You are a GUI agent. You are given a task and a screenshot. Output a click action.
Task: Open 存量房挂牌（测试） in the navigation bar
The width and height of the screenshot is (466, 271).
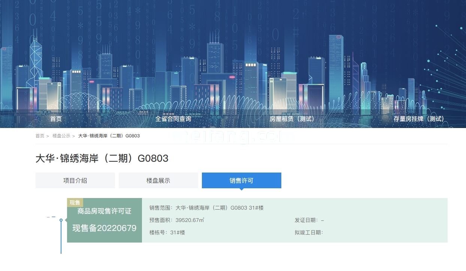coord(418,119)
